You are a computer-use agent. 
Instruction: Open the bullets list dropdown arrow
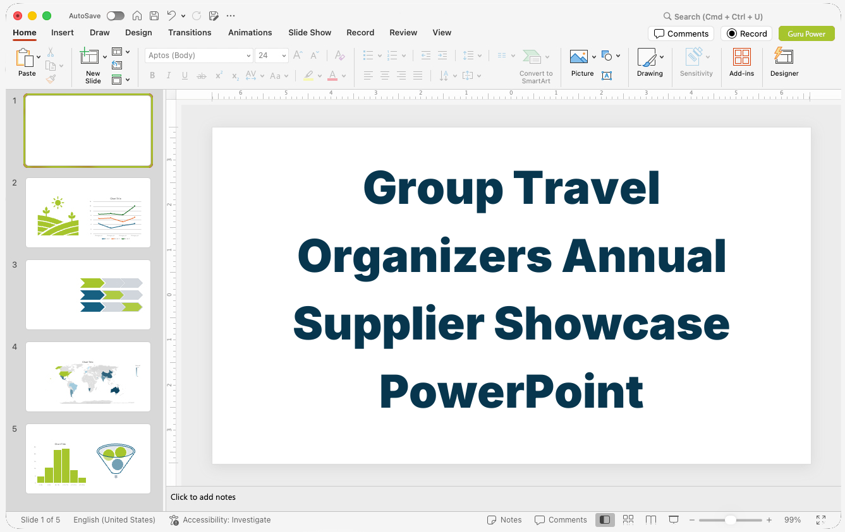(379, 56)
